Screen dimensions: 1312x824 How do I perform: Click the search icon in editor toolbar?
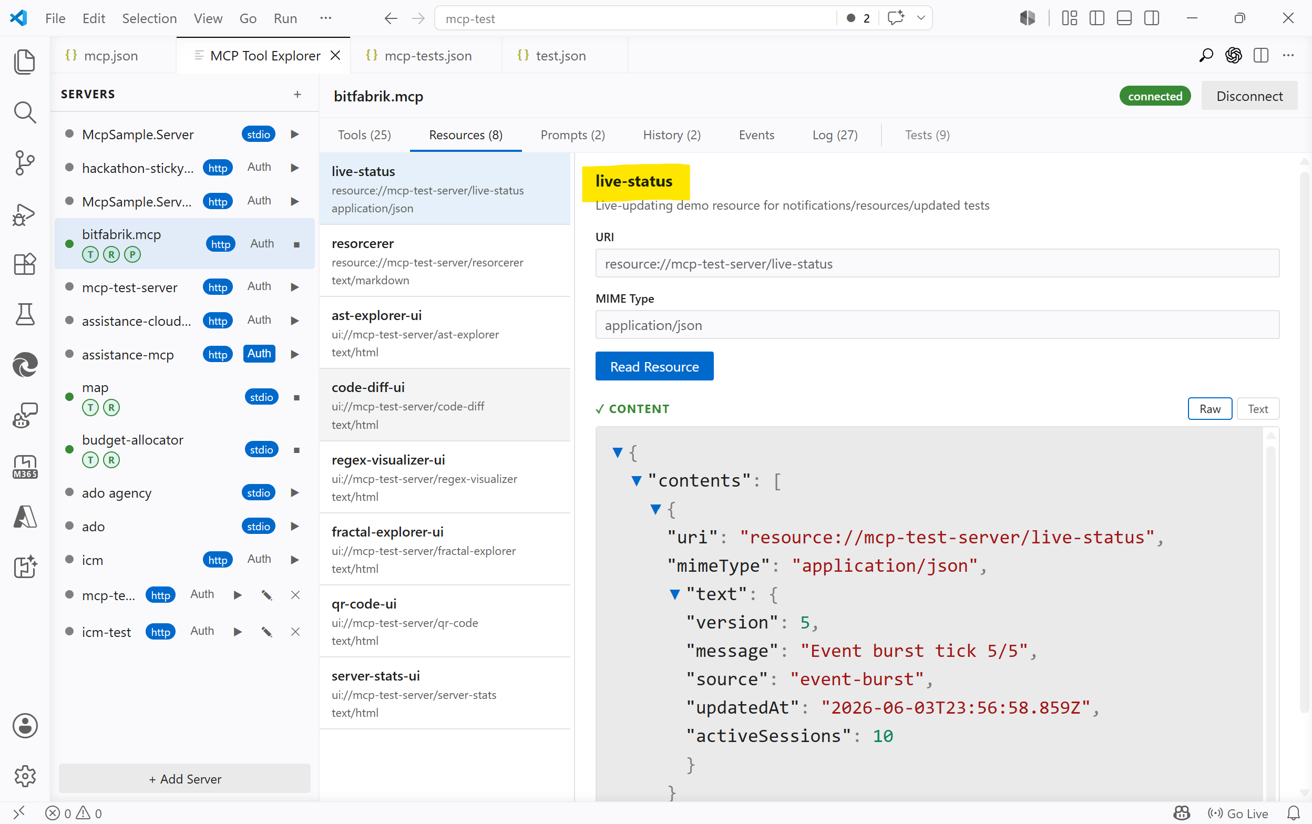(1206, 56)
